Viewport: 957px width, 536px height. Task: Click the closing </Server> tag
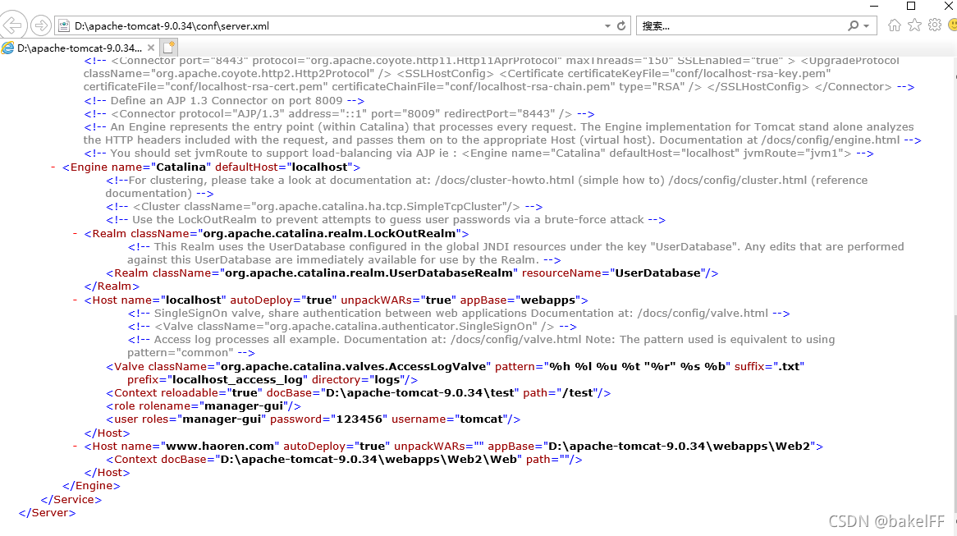(48, 513)
